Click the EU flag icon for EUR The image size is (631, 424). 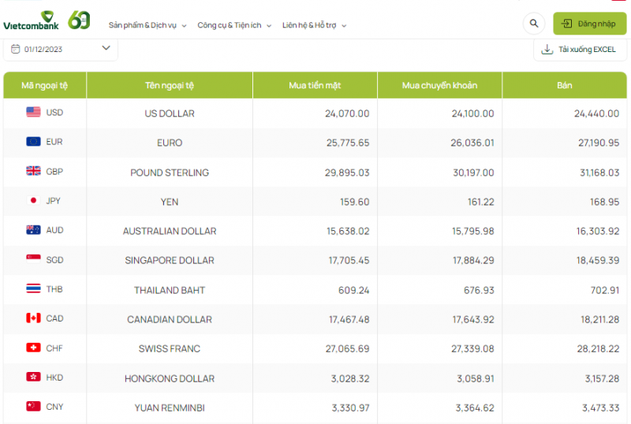coord(33,142)
